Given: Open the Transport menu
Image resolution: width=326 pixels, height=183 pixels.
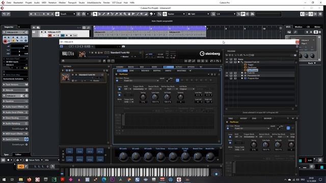Looking at the screenshot, I should 72,3.
